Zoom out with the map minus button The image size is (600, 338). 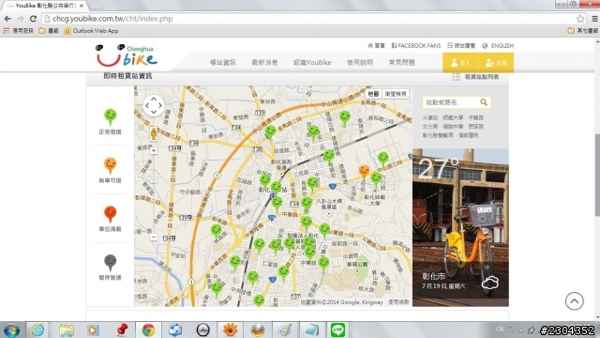[154, 238]
